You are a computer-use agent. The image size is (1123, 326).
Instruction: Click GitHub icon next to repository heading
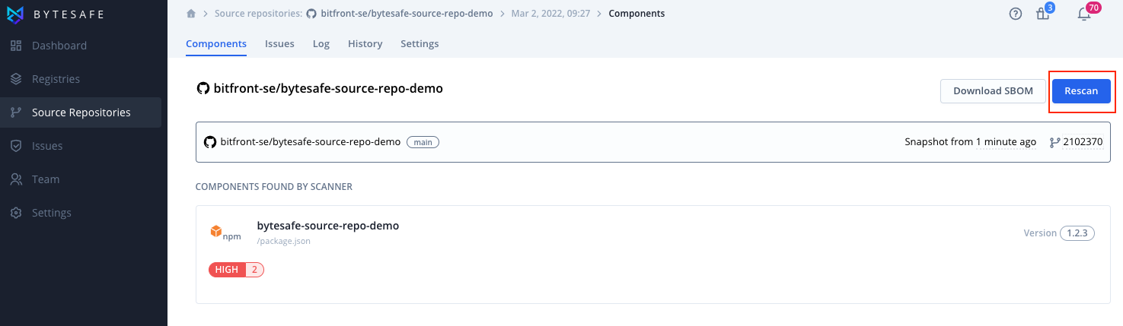[x=203, y=89]
